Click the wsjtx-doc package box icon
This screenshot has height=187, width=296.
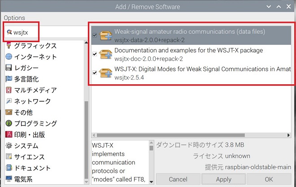106,54
